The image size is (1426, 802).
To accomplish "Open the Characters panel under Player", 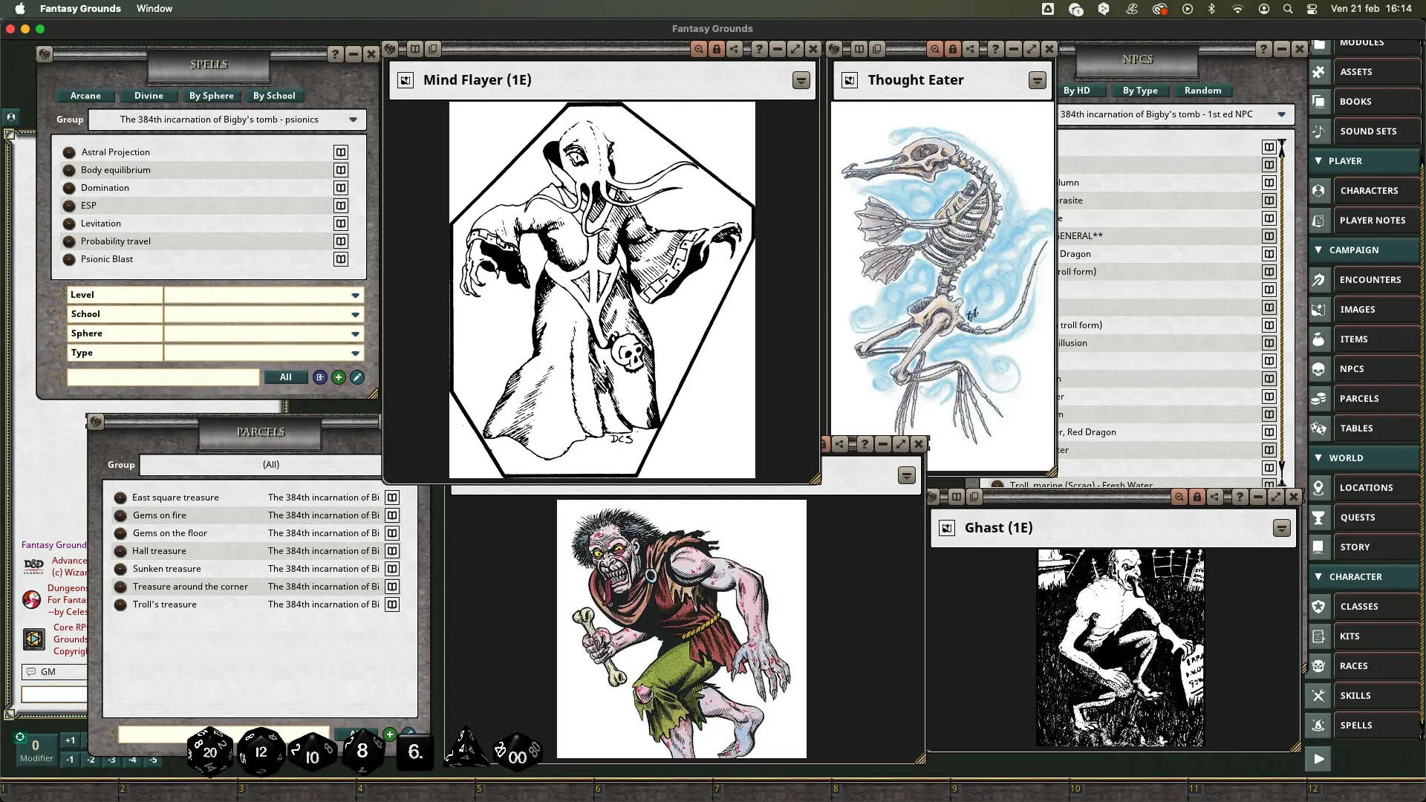I will pos(1372,190).
